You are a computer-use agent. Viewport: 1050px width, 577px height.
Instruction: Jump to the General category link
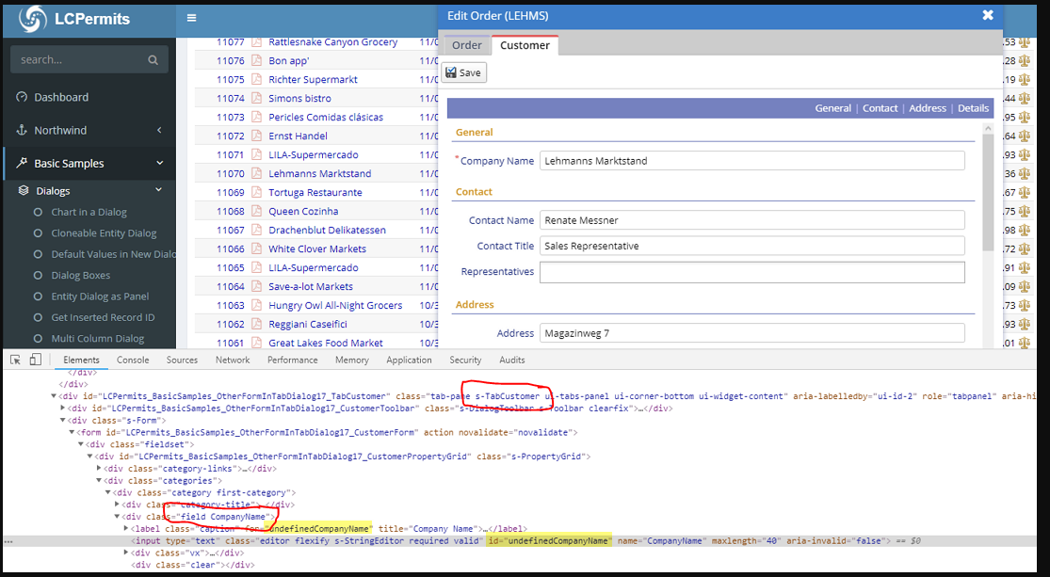pos(833,107)
